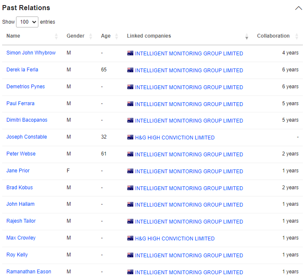Sort by Gender column arrows
This screenshot has width=305, height=278.
90,36
